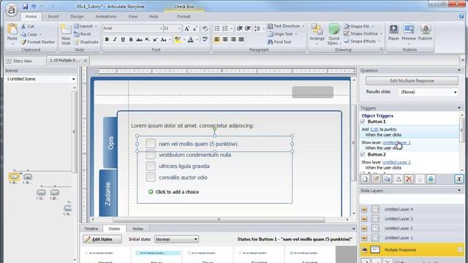The image size is (468, 263).
Task: Collapse the Slide Layers panel
Action: (x=459, y=191)
